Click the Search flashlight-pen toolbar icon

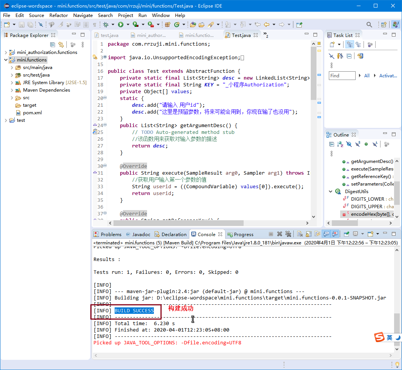[x=211, y=25]
